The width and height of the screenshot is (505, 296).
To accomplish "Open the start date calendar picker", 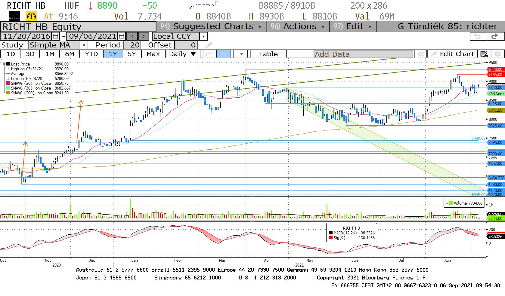I will [x=56, y=36].
